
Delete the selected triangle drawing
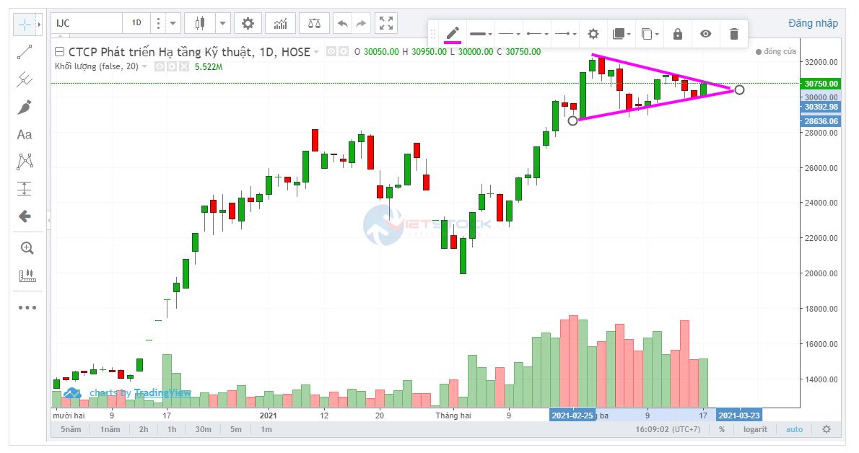(x=734, y=34)
